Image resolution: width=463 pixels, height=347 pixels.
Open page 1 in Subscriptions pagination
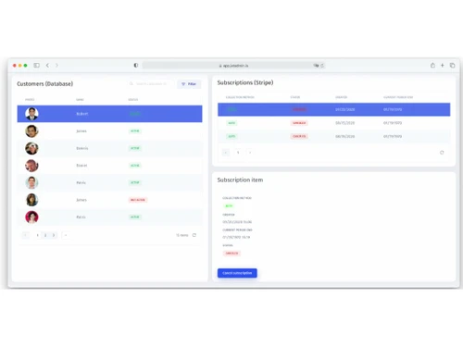[x=238, y=153]
